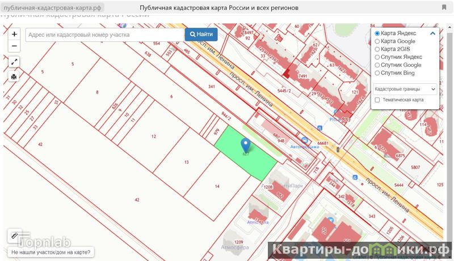Click the traffic light icon on the avenue

(x=338, y=150)
